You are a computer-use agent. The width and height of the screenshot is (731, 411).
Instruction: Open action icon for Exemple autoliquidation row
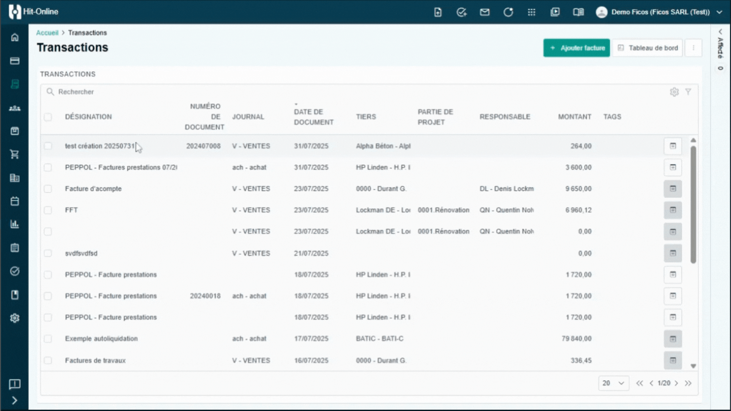coord(673,339)
